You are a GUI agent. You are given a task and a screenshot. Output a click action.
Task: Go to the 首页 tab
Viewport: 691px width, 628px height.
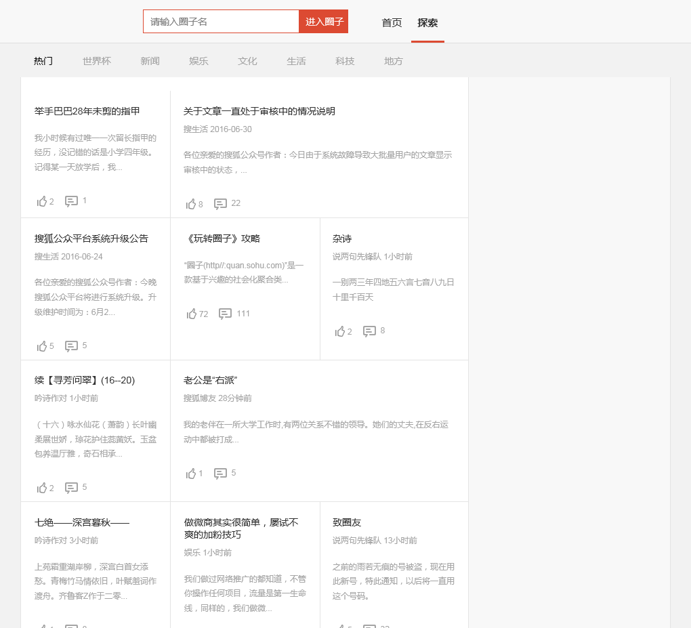(x=392, y=23)
